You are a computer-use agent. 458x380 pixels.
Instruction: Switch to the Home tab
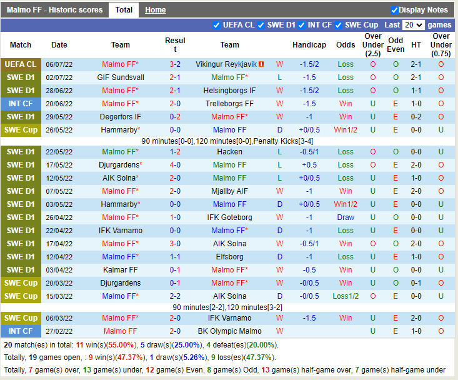(156, 10)
